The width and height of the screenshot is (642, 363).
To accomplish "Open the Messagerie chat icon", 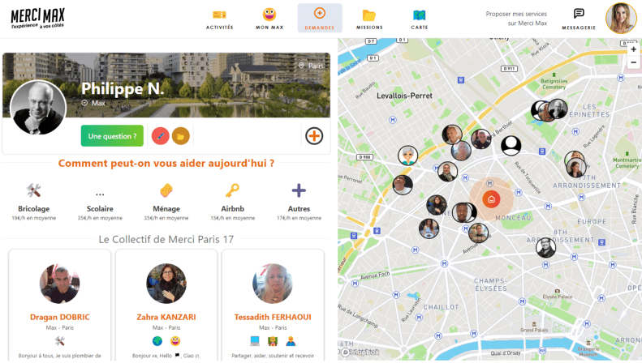I will (x=579, y=14).
